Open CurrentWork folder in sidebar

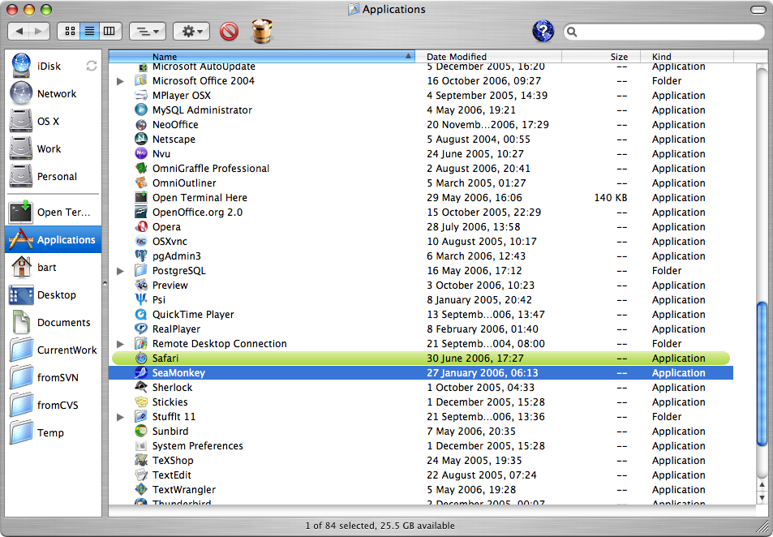coord(54,350)
